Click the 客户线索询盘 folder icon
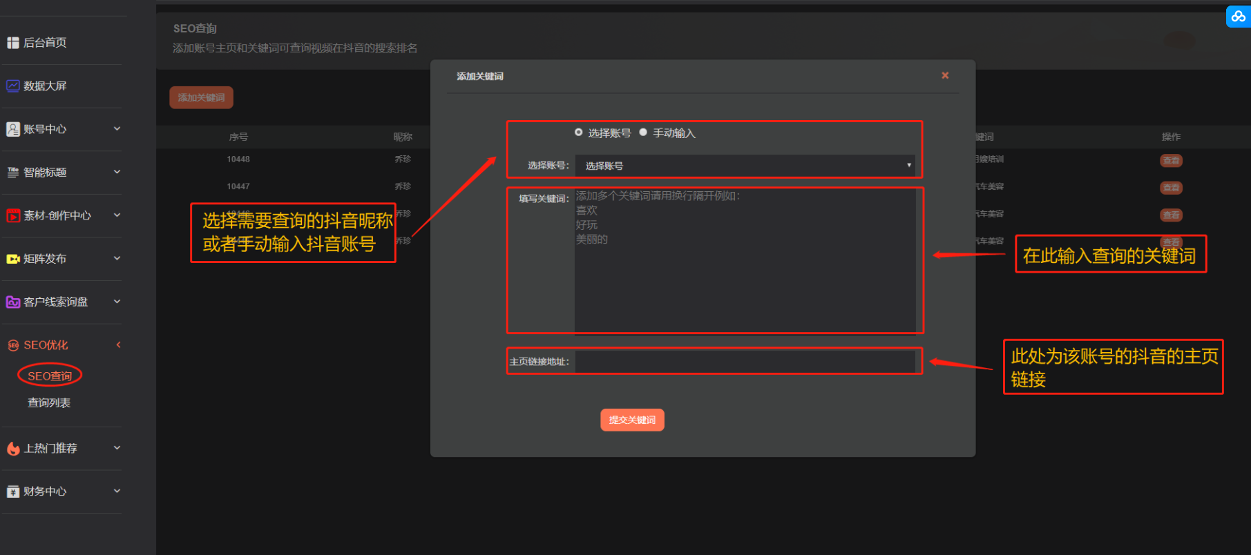This screenshot has width=1251, height=555. (13, 302)
